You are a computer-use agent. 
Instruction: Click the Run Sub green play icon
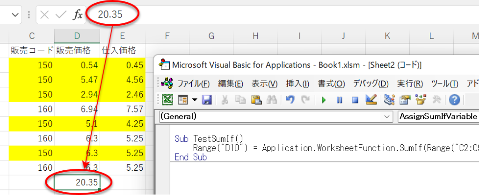[x=324, y=100]
